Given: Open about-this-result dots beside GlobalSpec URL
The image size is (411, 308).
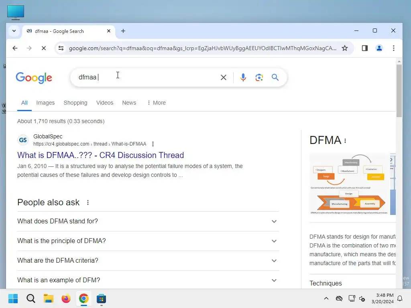Looking at the screenshot, I should (153, 144).
